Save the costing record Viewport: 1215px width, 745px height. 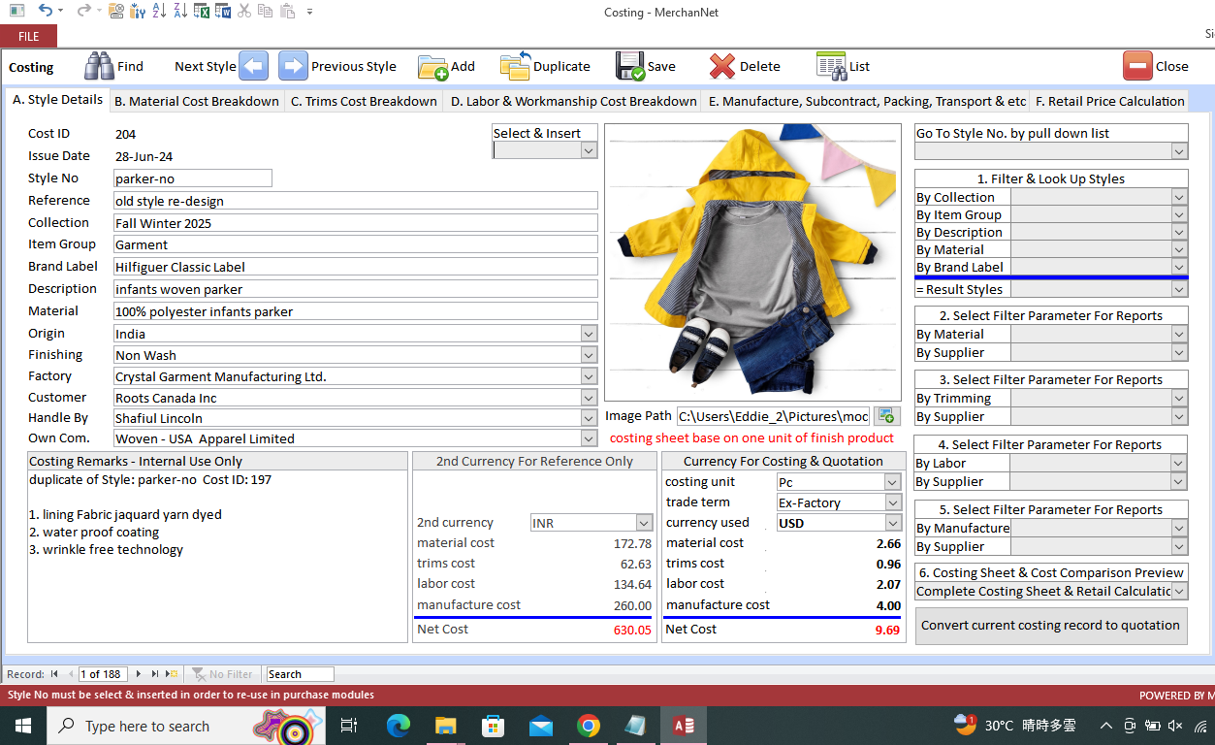(627, 66)
